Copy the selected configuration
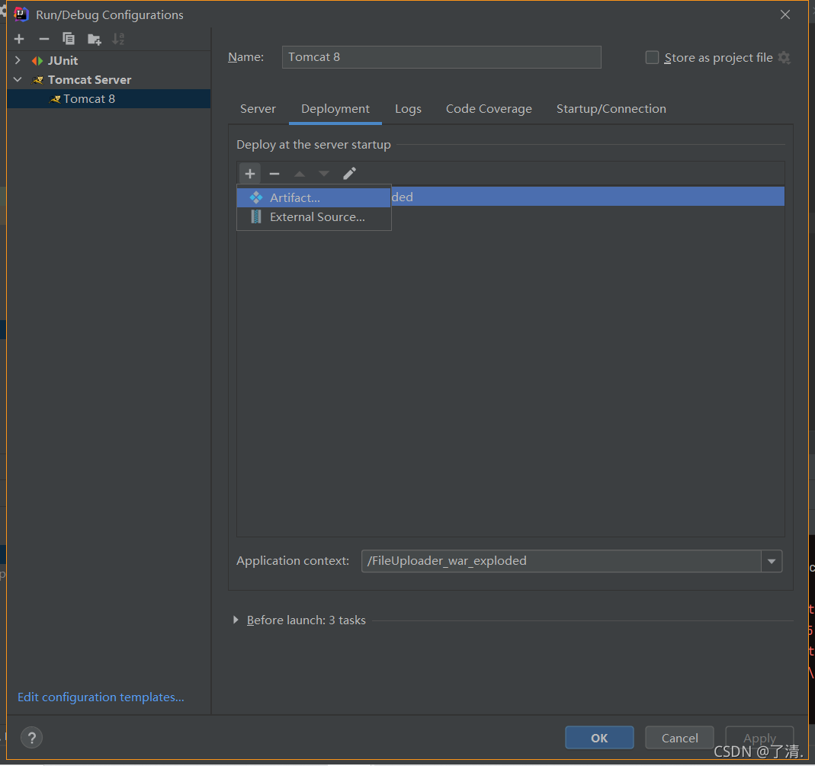The width and height of the screenshot is (815, 766). pyautogui.click(x=69, y=39)
